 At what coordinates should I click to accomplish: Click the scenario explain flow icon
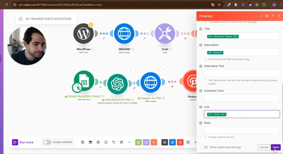coord(90,142)
